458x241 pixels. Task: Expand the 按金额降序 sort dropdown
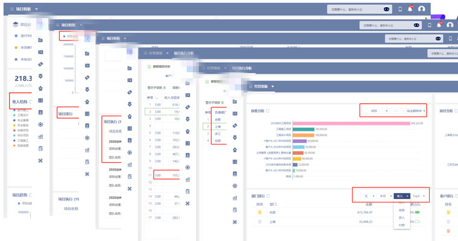pos(416,111)
